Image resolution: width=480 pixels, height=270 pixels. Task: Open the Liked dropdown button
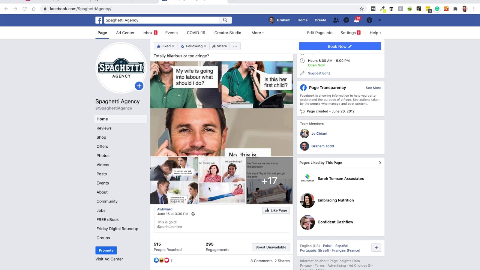coord(165,46)
